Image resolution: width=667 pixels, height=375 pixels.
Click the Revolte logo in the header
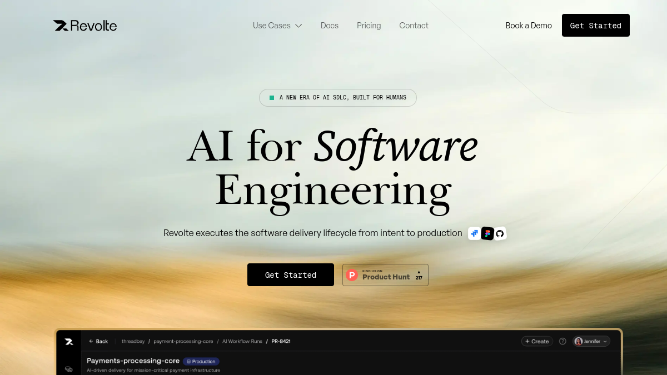85,26
